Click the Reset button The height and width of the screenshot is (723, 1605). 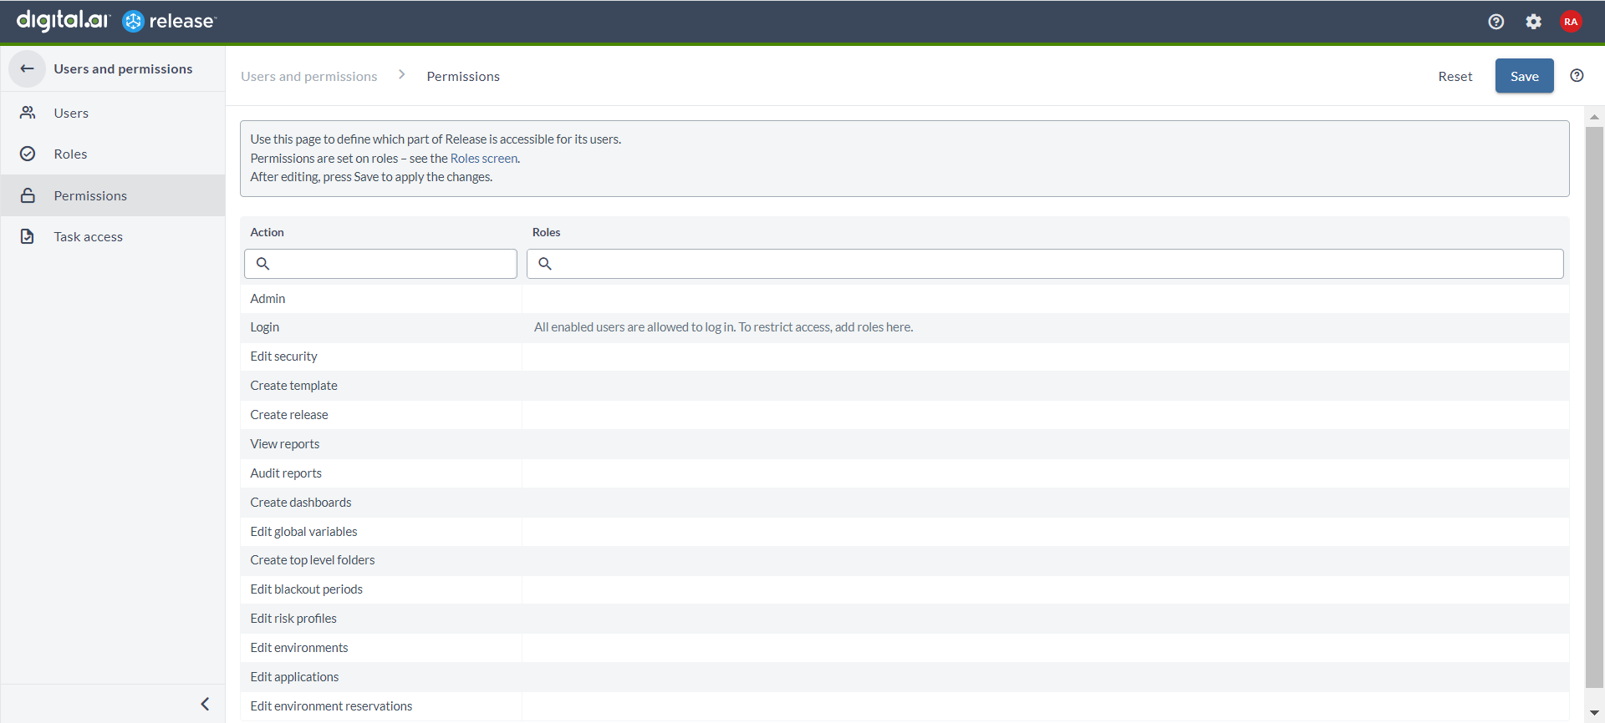coord(1455,76)
